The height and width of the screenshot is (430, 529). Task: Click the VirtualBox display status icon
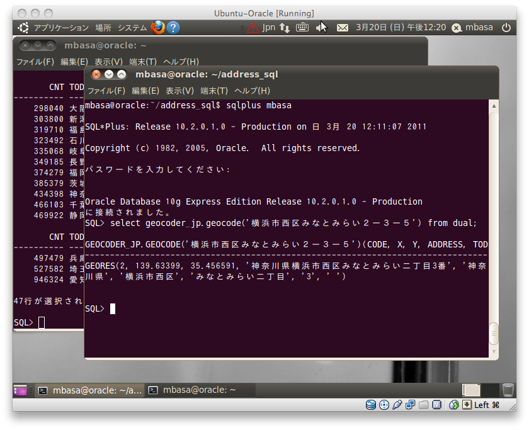tap(436, 405)
